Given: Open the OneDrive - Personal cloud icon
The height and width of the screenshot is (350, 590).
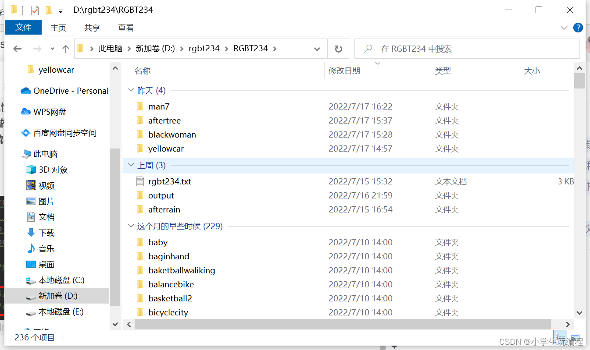Looking at the screenshot, I should 26,91.
